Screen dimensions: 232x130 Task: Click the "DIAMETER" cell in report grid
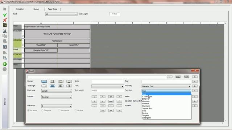click(41, 45)
